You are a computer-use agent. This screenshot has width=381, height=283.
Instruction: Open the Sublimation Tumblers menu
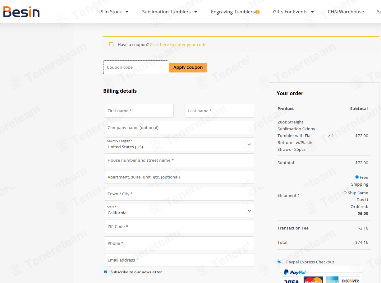(x=170, y=12)
